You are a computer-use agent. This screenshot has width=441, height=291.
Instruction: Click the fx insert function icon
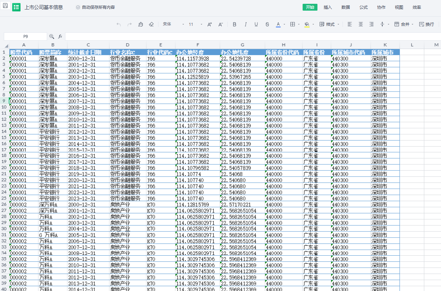click(x=60, y=36)
